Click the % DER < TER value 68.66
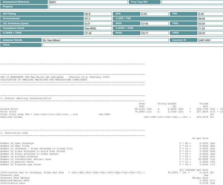223x185 pixels. pos(211,19)
